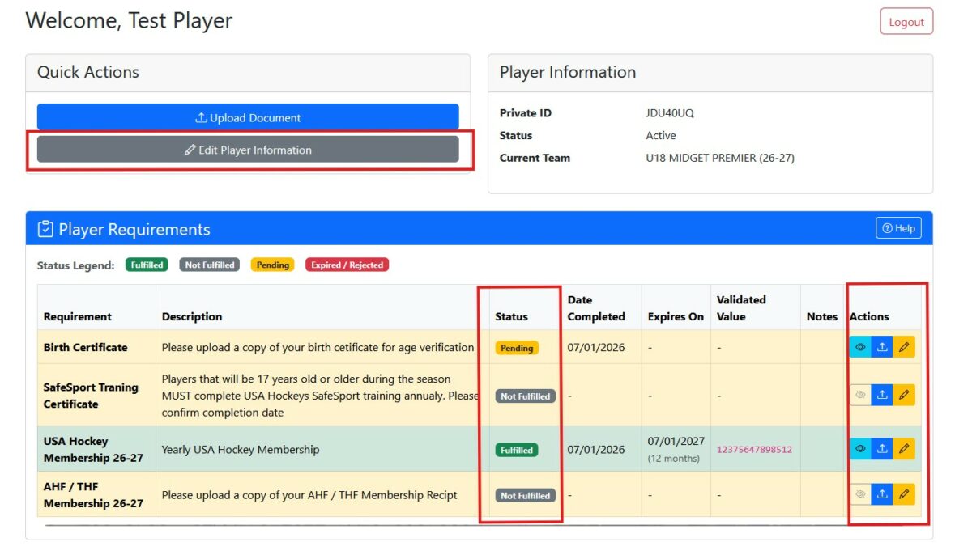Click validated value 12375647898512

754,449
